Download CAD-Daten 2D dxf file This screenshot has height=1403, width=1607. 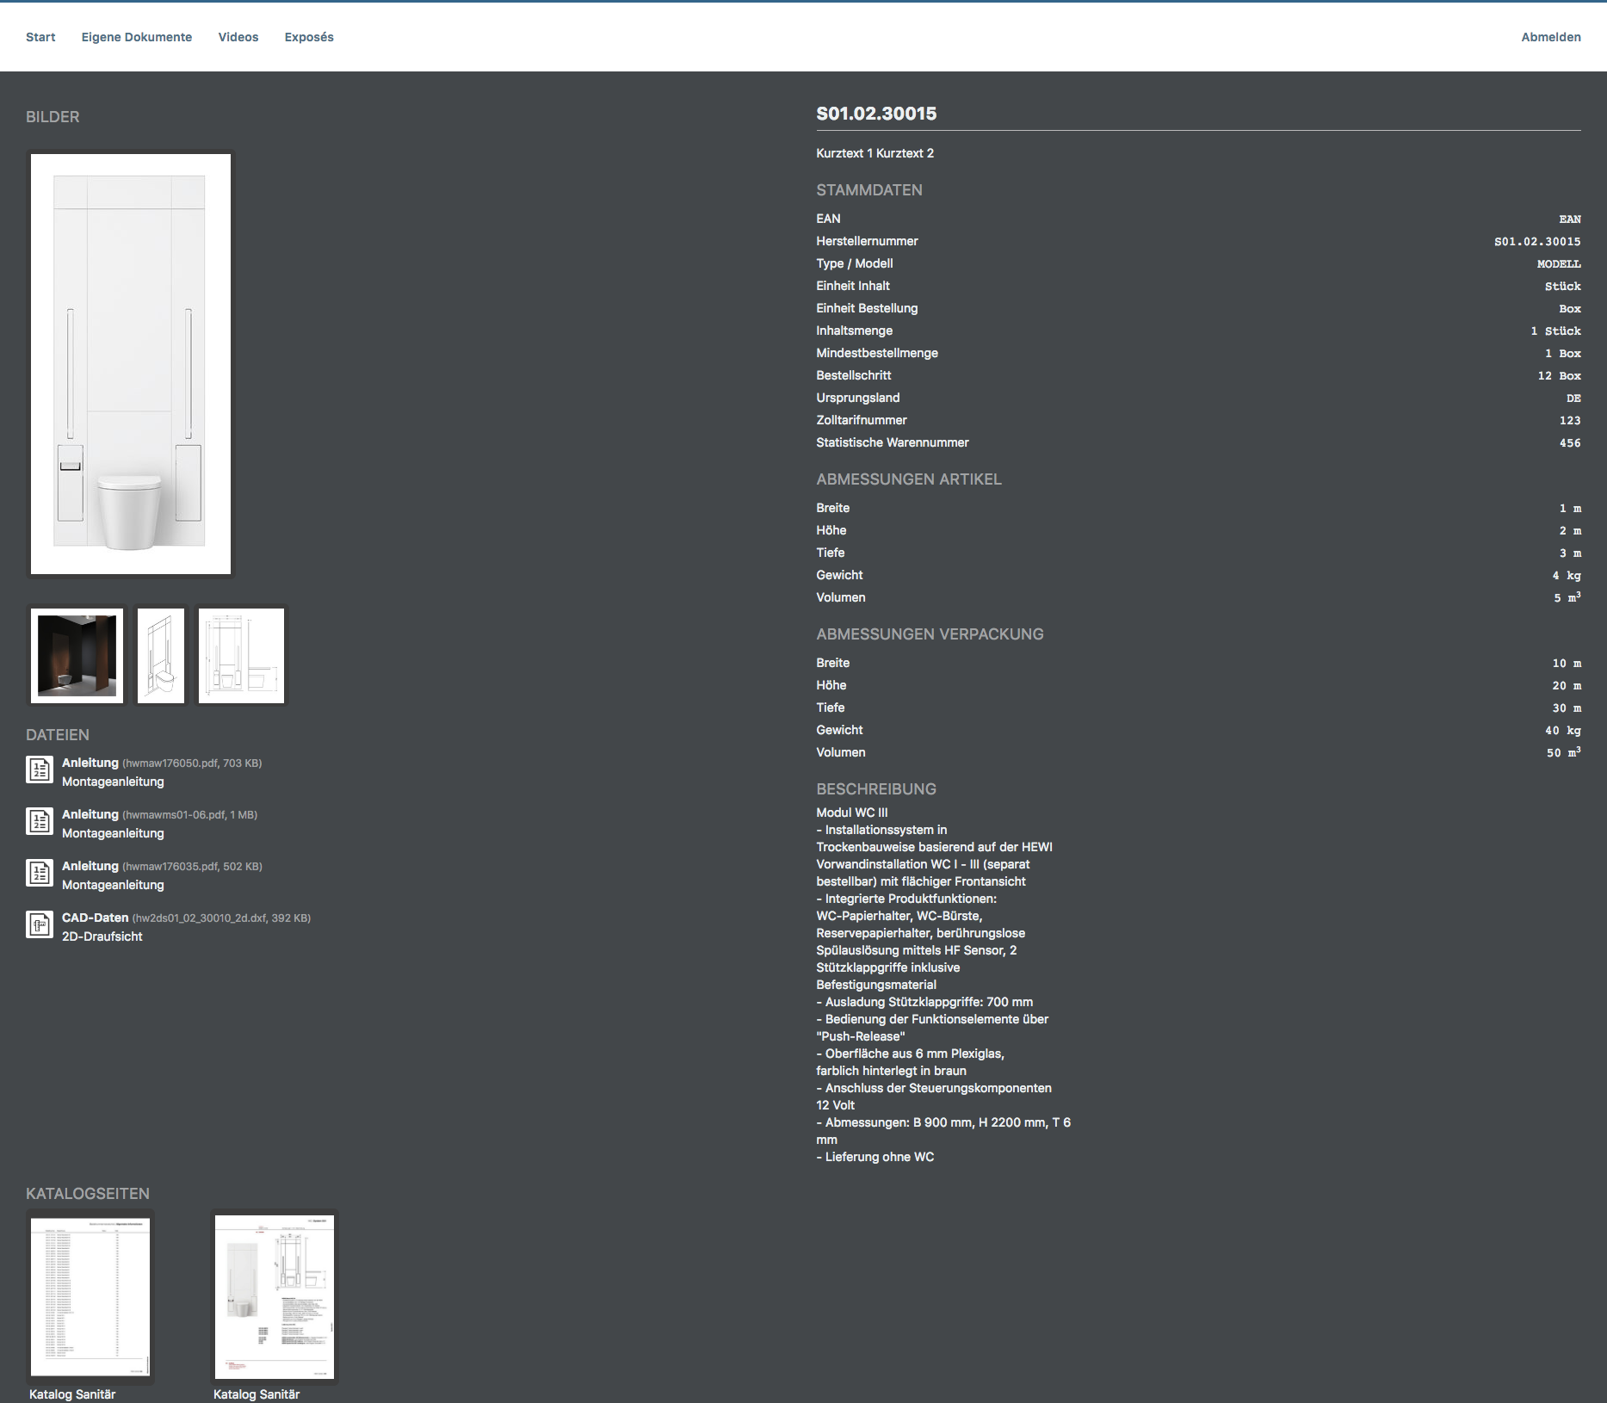(96, 918)
